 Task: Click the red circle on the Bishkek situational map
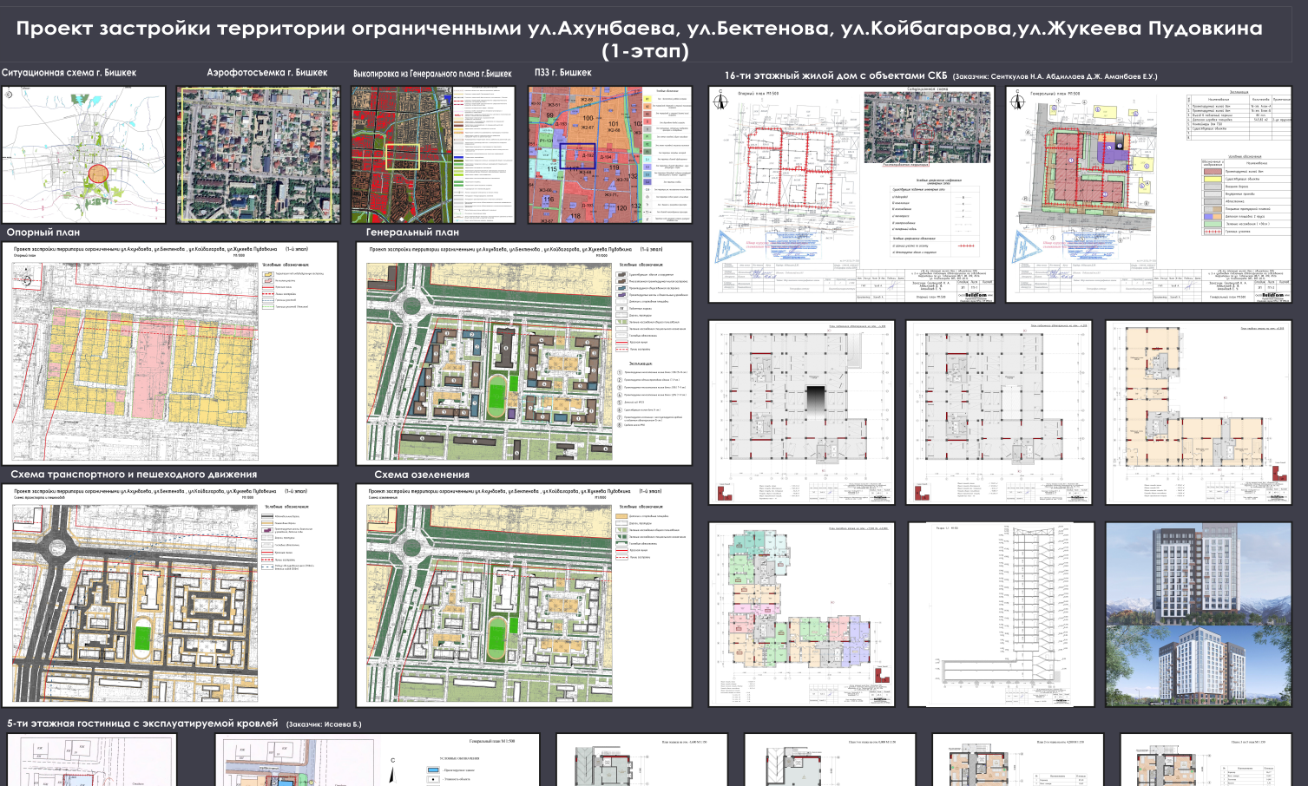[x=98, y=173]
